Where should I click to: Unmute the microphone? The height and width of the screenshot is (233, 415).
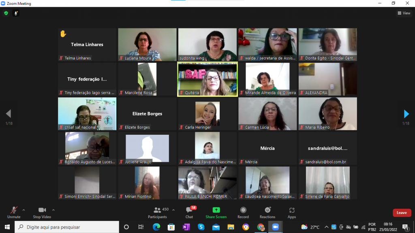pos(14,212)
